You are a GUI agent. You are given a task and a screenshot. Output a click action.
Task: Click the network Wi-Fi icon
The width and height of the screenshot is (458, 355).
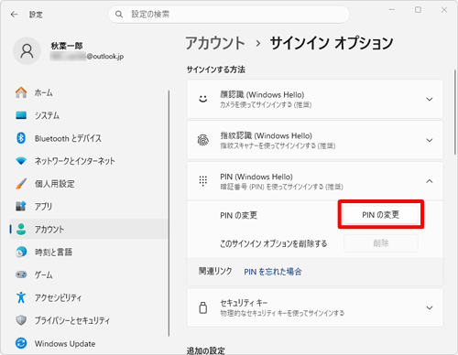coord(21,161)
